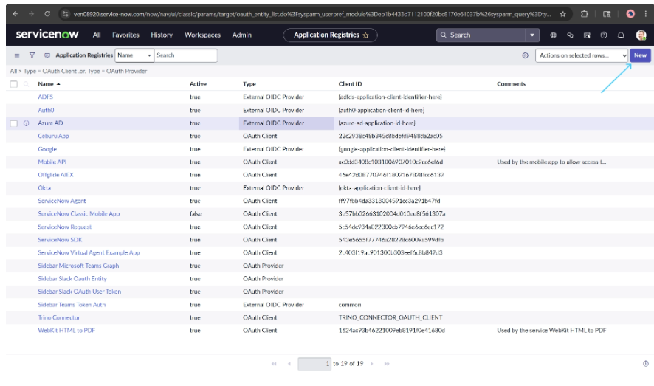Viewport: 654px width, 386px height.
Task: Open the Admin menu
Action: click(x=242, y=35)
